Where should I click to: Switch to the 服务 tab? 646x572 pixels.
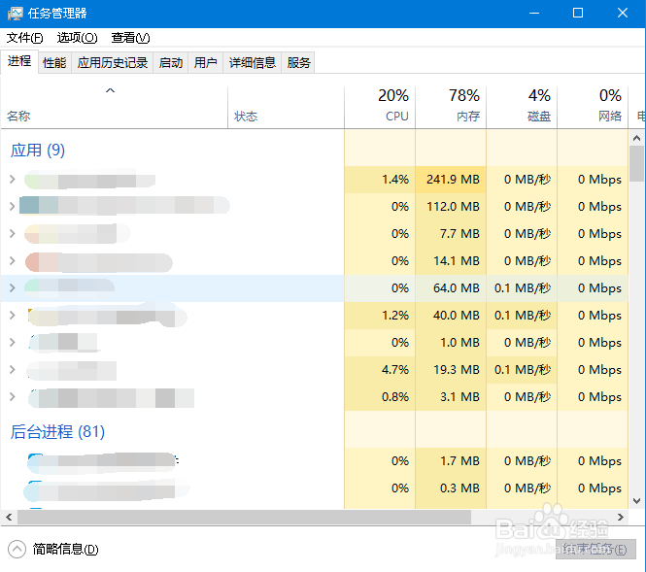pyautogui.click(x=298, y=63)
